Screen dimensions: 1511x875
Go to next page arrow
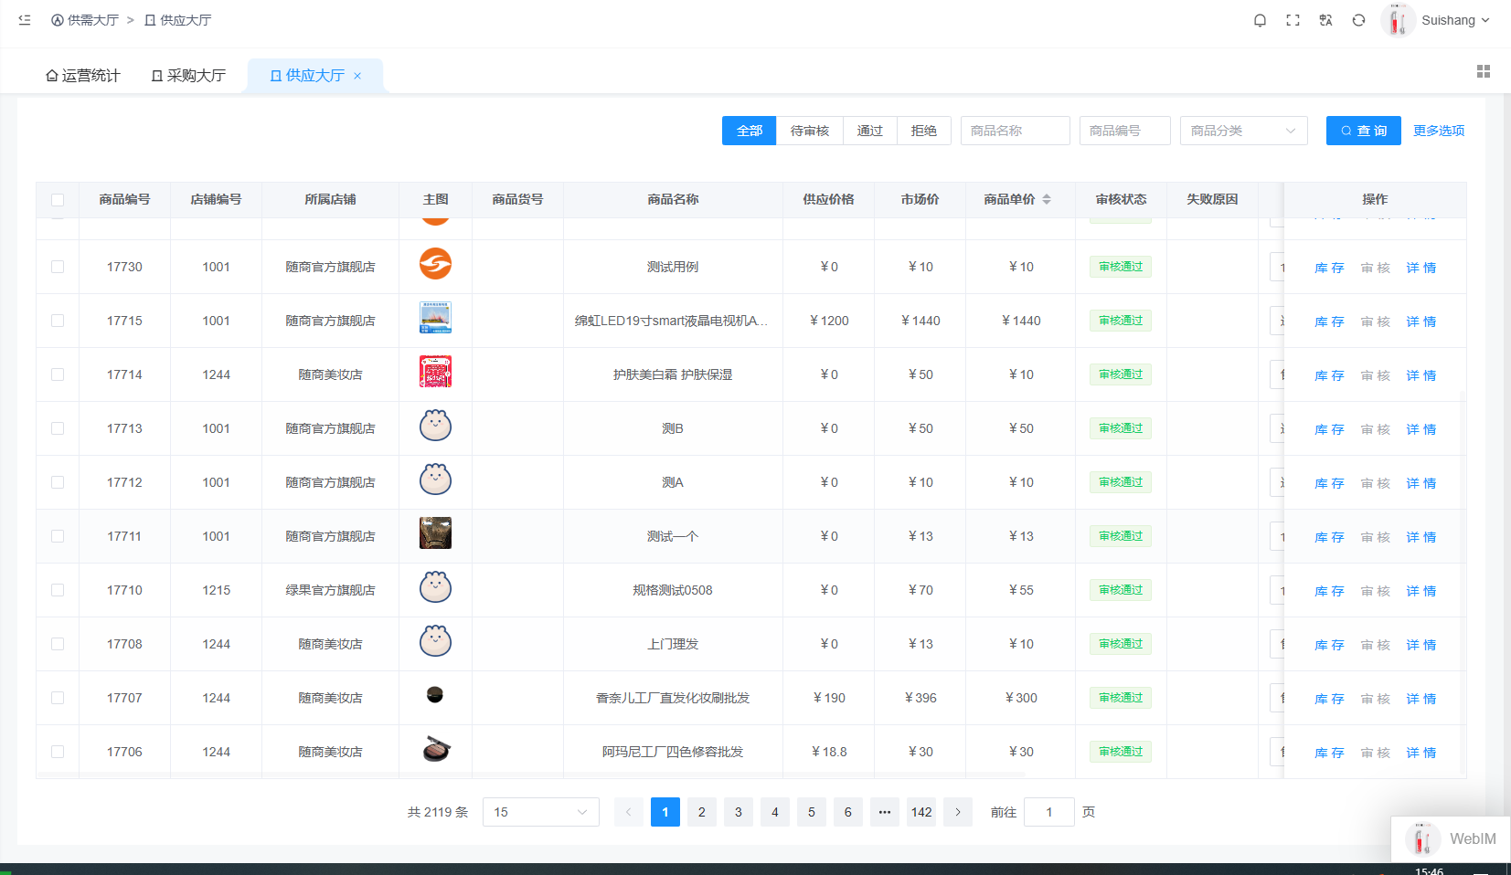pyautogui.click(x=958, y=812)
